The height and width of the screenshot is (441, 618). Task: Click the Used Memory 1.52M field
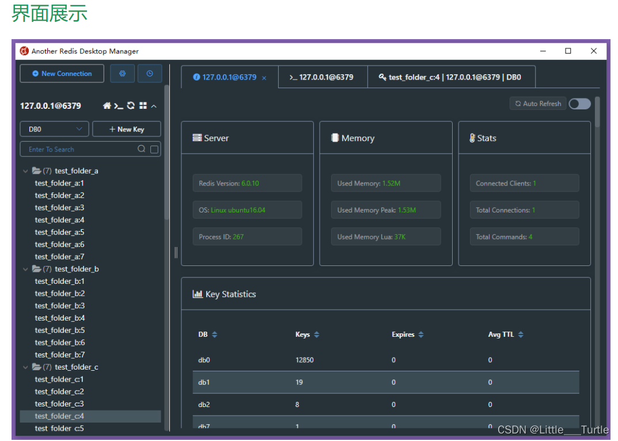pyautogui.click(x=386, y=183)
